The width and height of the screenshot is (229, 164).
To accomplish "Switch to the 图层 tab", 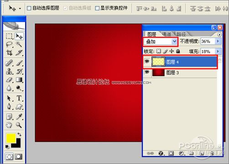I will click(152, 34).
